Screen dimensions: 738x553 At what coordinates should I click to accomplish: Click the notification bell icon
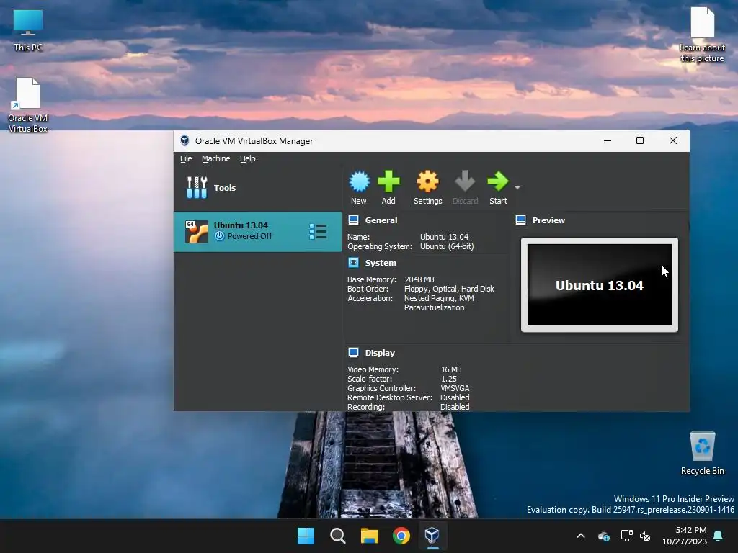pyautogui.click(x=719, y=536)
